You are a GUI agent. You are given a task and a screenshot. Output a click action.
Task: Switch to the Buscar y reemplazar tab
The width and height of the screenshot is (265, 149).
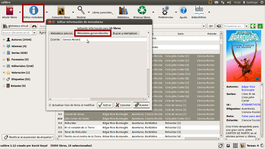[125, 33]
